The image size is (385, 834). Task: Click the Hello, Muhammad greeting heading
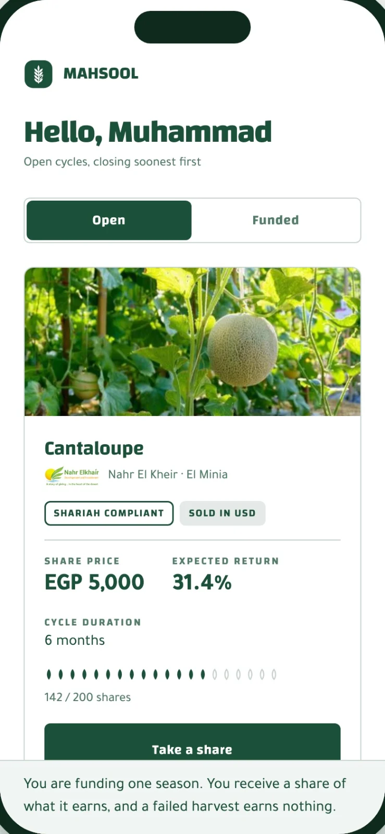point(148,132)
